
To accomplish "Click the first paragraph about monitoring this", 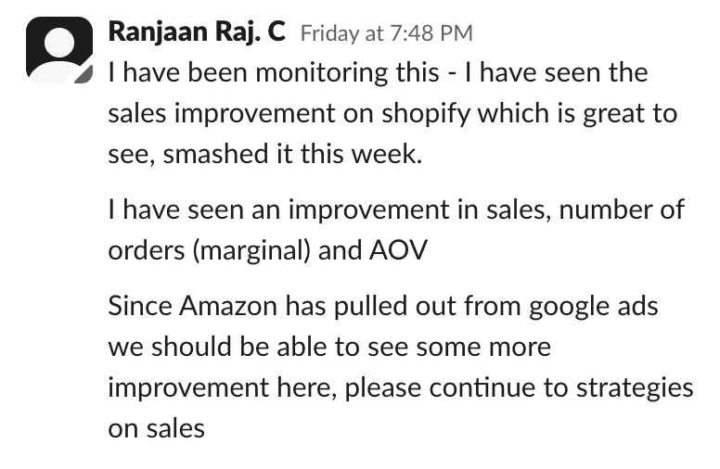I will (392, 113).
